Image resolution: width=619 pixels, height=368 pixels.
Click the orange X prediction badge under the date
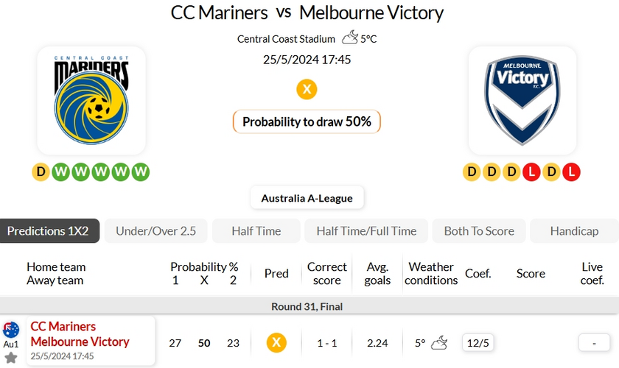pos(307,89)
